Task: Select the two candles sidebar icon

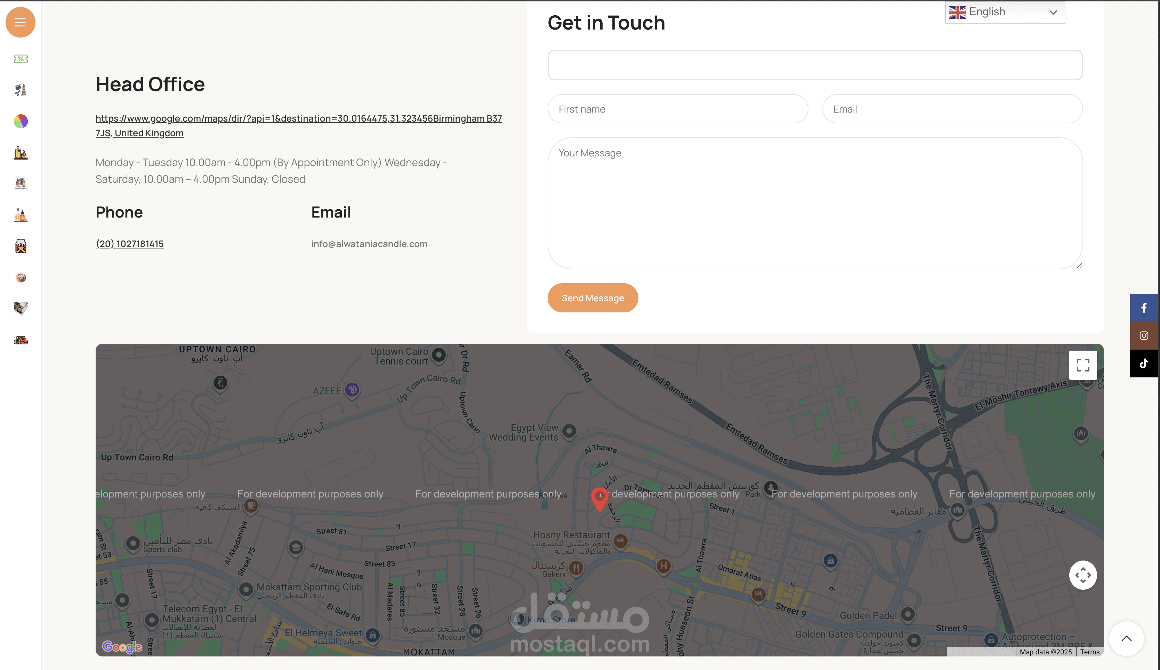Action: tap(20, 152)
